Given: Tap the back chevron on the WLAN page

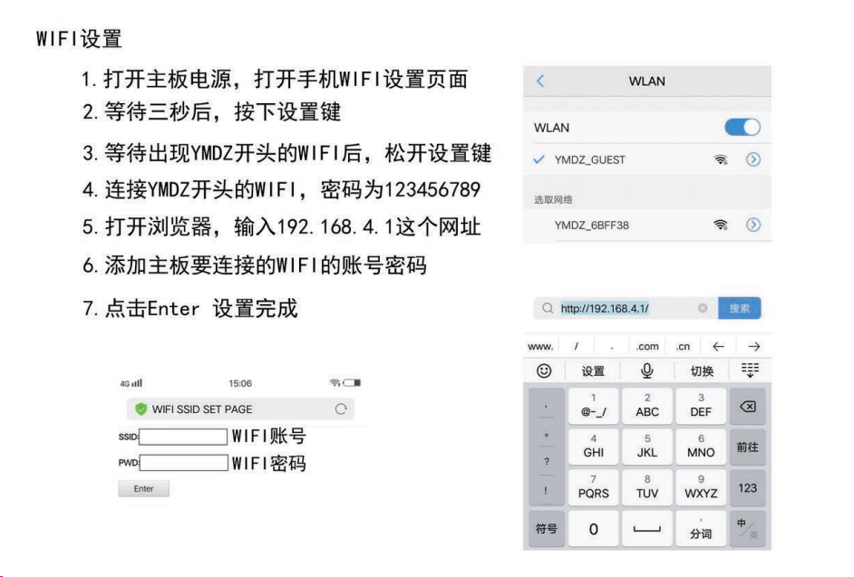Looking at the screenshot, I should tap(539, 79).
